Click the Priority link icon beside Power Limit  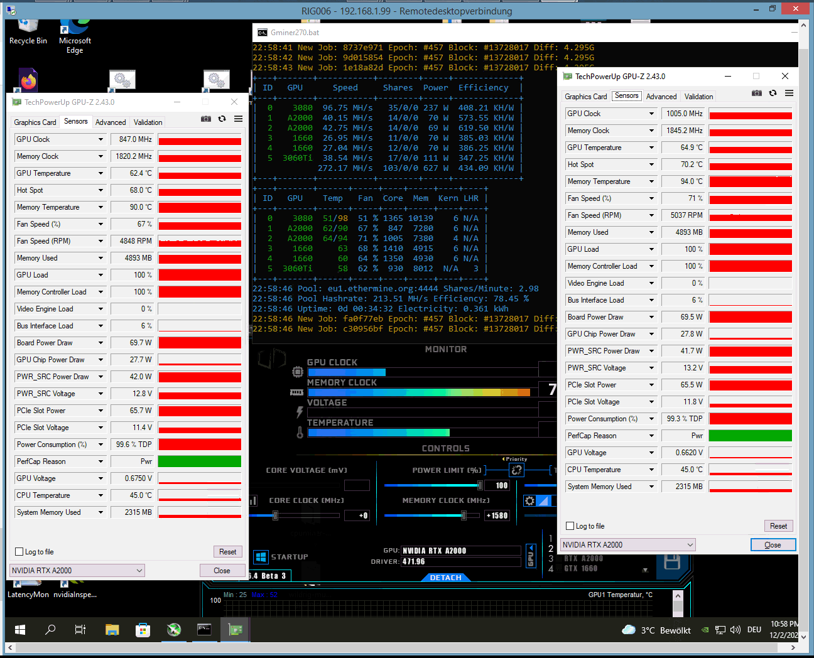tap(516, 470)
